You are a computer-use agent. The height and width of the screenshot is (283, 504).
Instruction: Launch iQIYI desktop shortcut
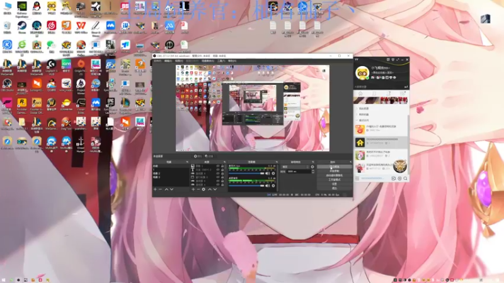pyautogui.click(x=66, y=65)
